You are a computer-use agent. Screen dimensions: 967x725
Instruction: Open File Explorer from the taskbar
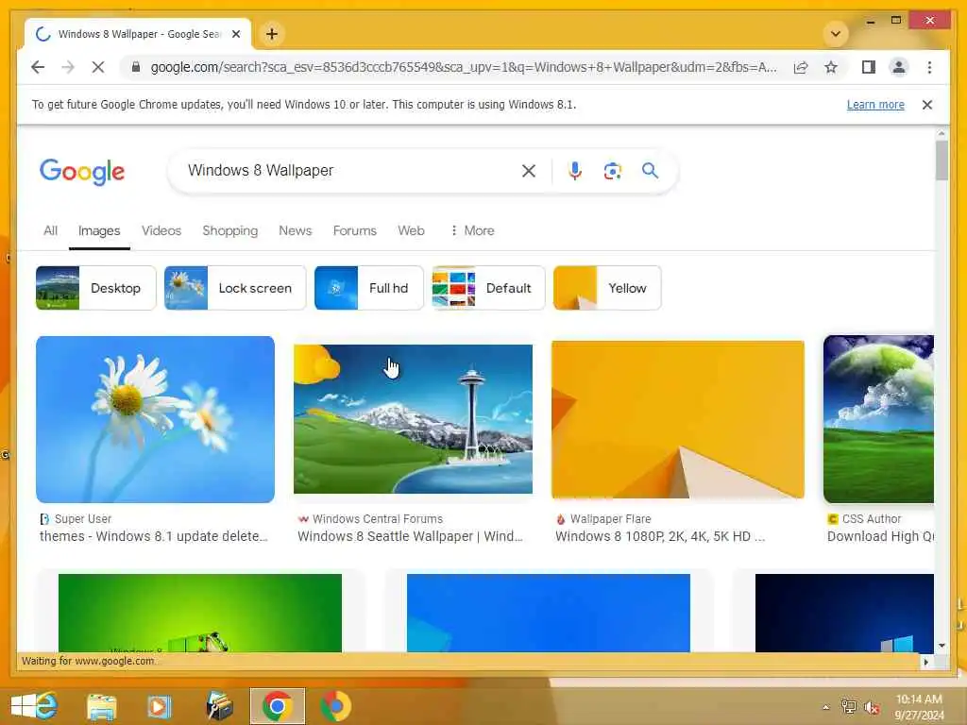point(102,706)
